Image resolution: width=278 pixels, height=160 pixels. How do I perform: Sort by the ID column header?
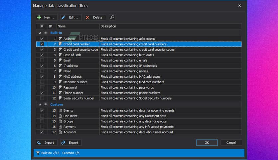52,26
